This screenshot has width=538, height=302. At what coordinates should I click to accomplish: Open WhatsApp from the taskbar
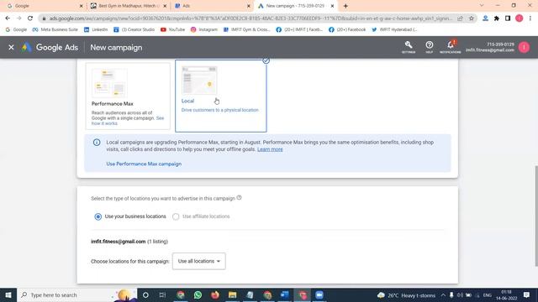[198, 294]
